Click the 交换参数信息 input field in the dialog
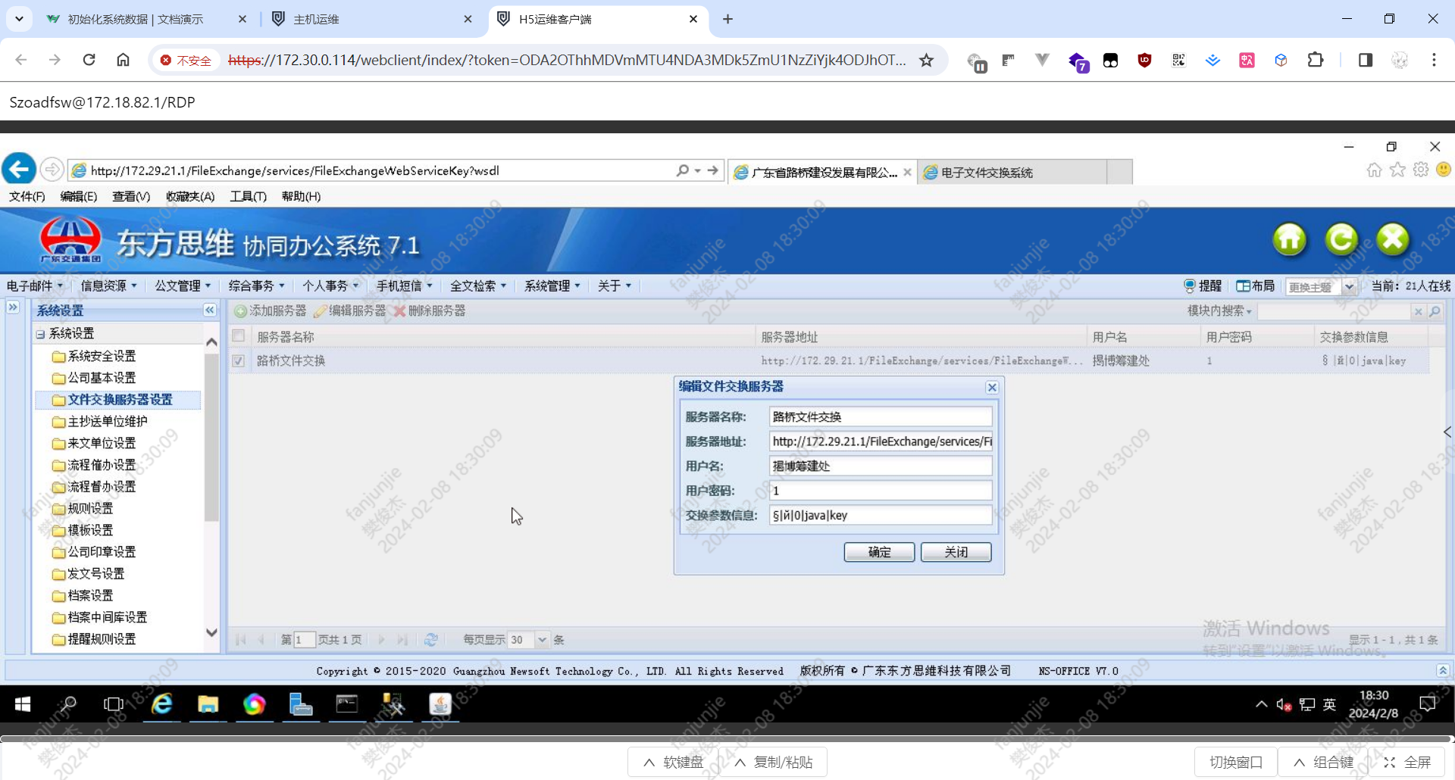The image size is (1455, 780). (881, 516)
